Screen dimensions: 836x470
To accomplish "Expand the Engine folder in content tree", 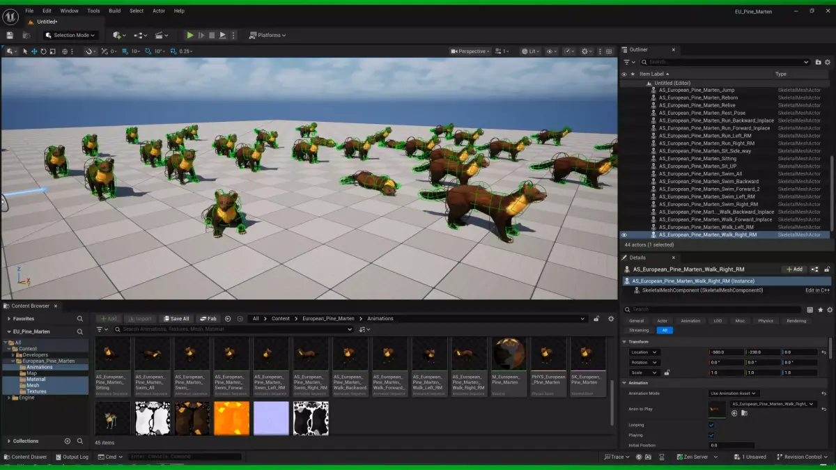I will (x=8, y=398).
